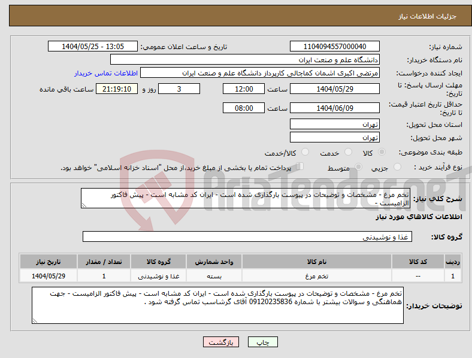Click the request creator field مرتضی اکبری
This screenshot has width=472, height=358.
pyautogui.click(x=260, y=73)
